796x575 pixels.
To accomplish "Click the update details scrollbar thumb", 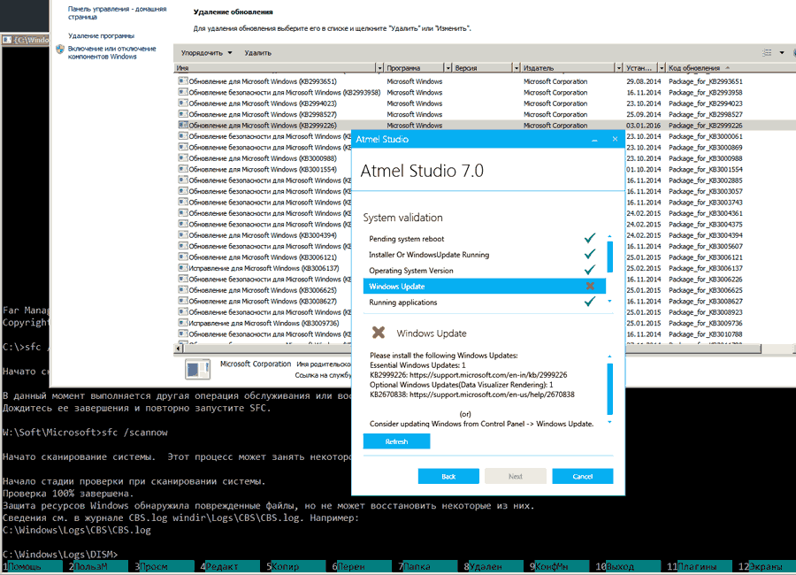I will pos(609,388).
